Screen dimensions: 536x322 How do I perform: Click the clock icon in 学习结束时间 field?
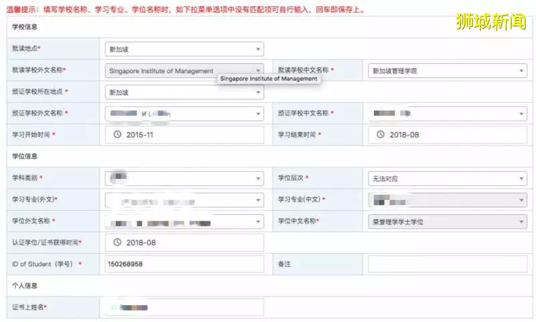pos(381,134)
